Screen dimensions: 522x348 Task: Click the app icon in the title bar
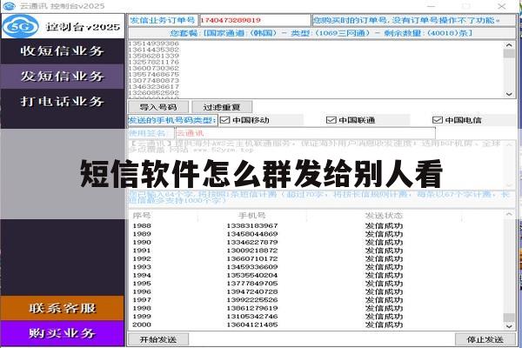click(9, 6)
